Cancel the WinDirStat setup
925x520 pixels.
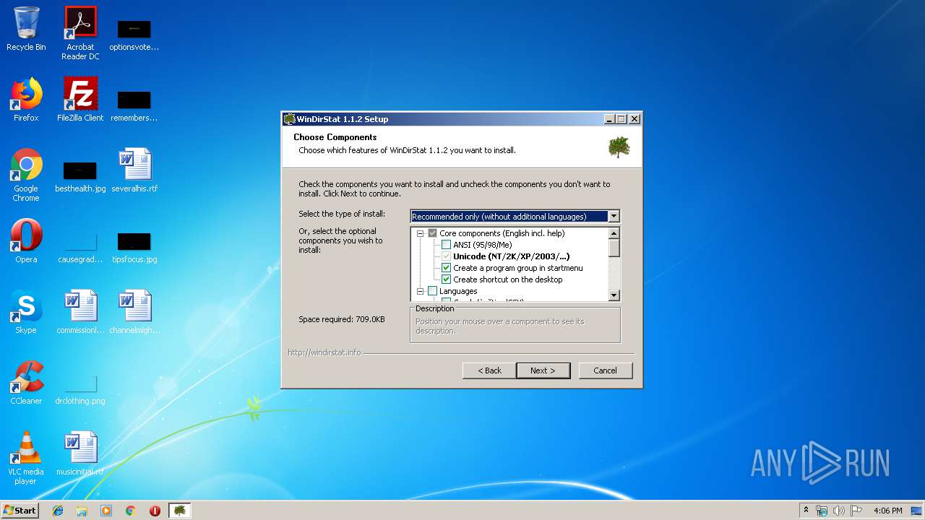[x=605, y=370]
